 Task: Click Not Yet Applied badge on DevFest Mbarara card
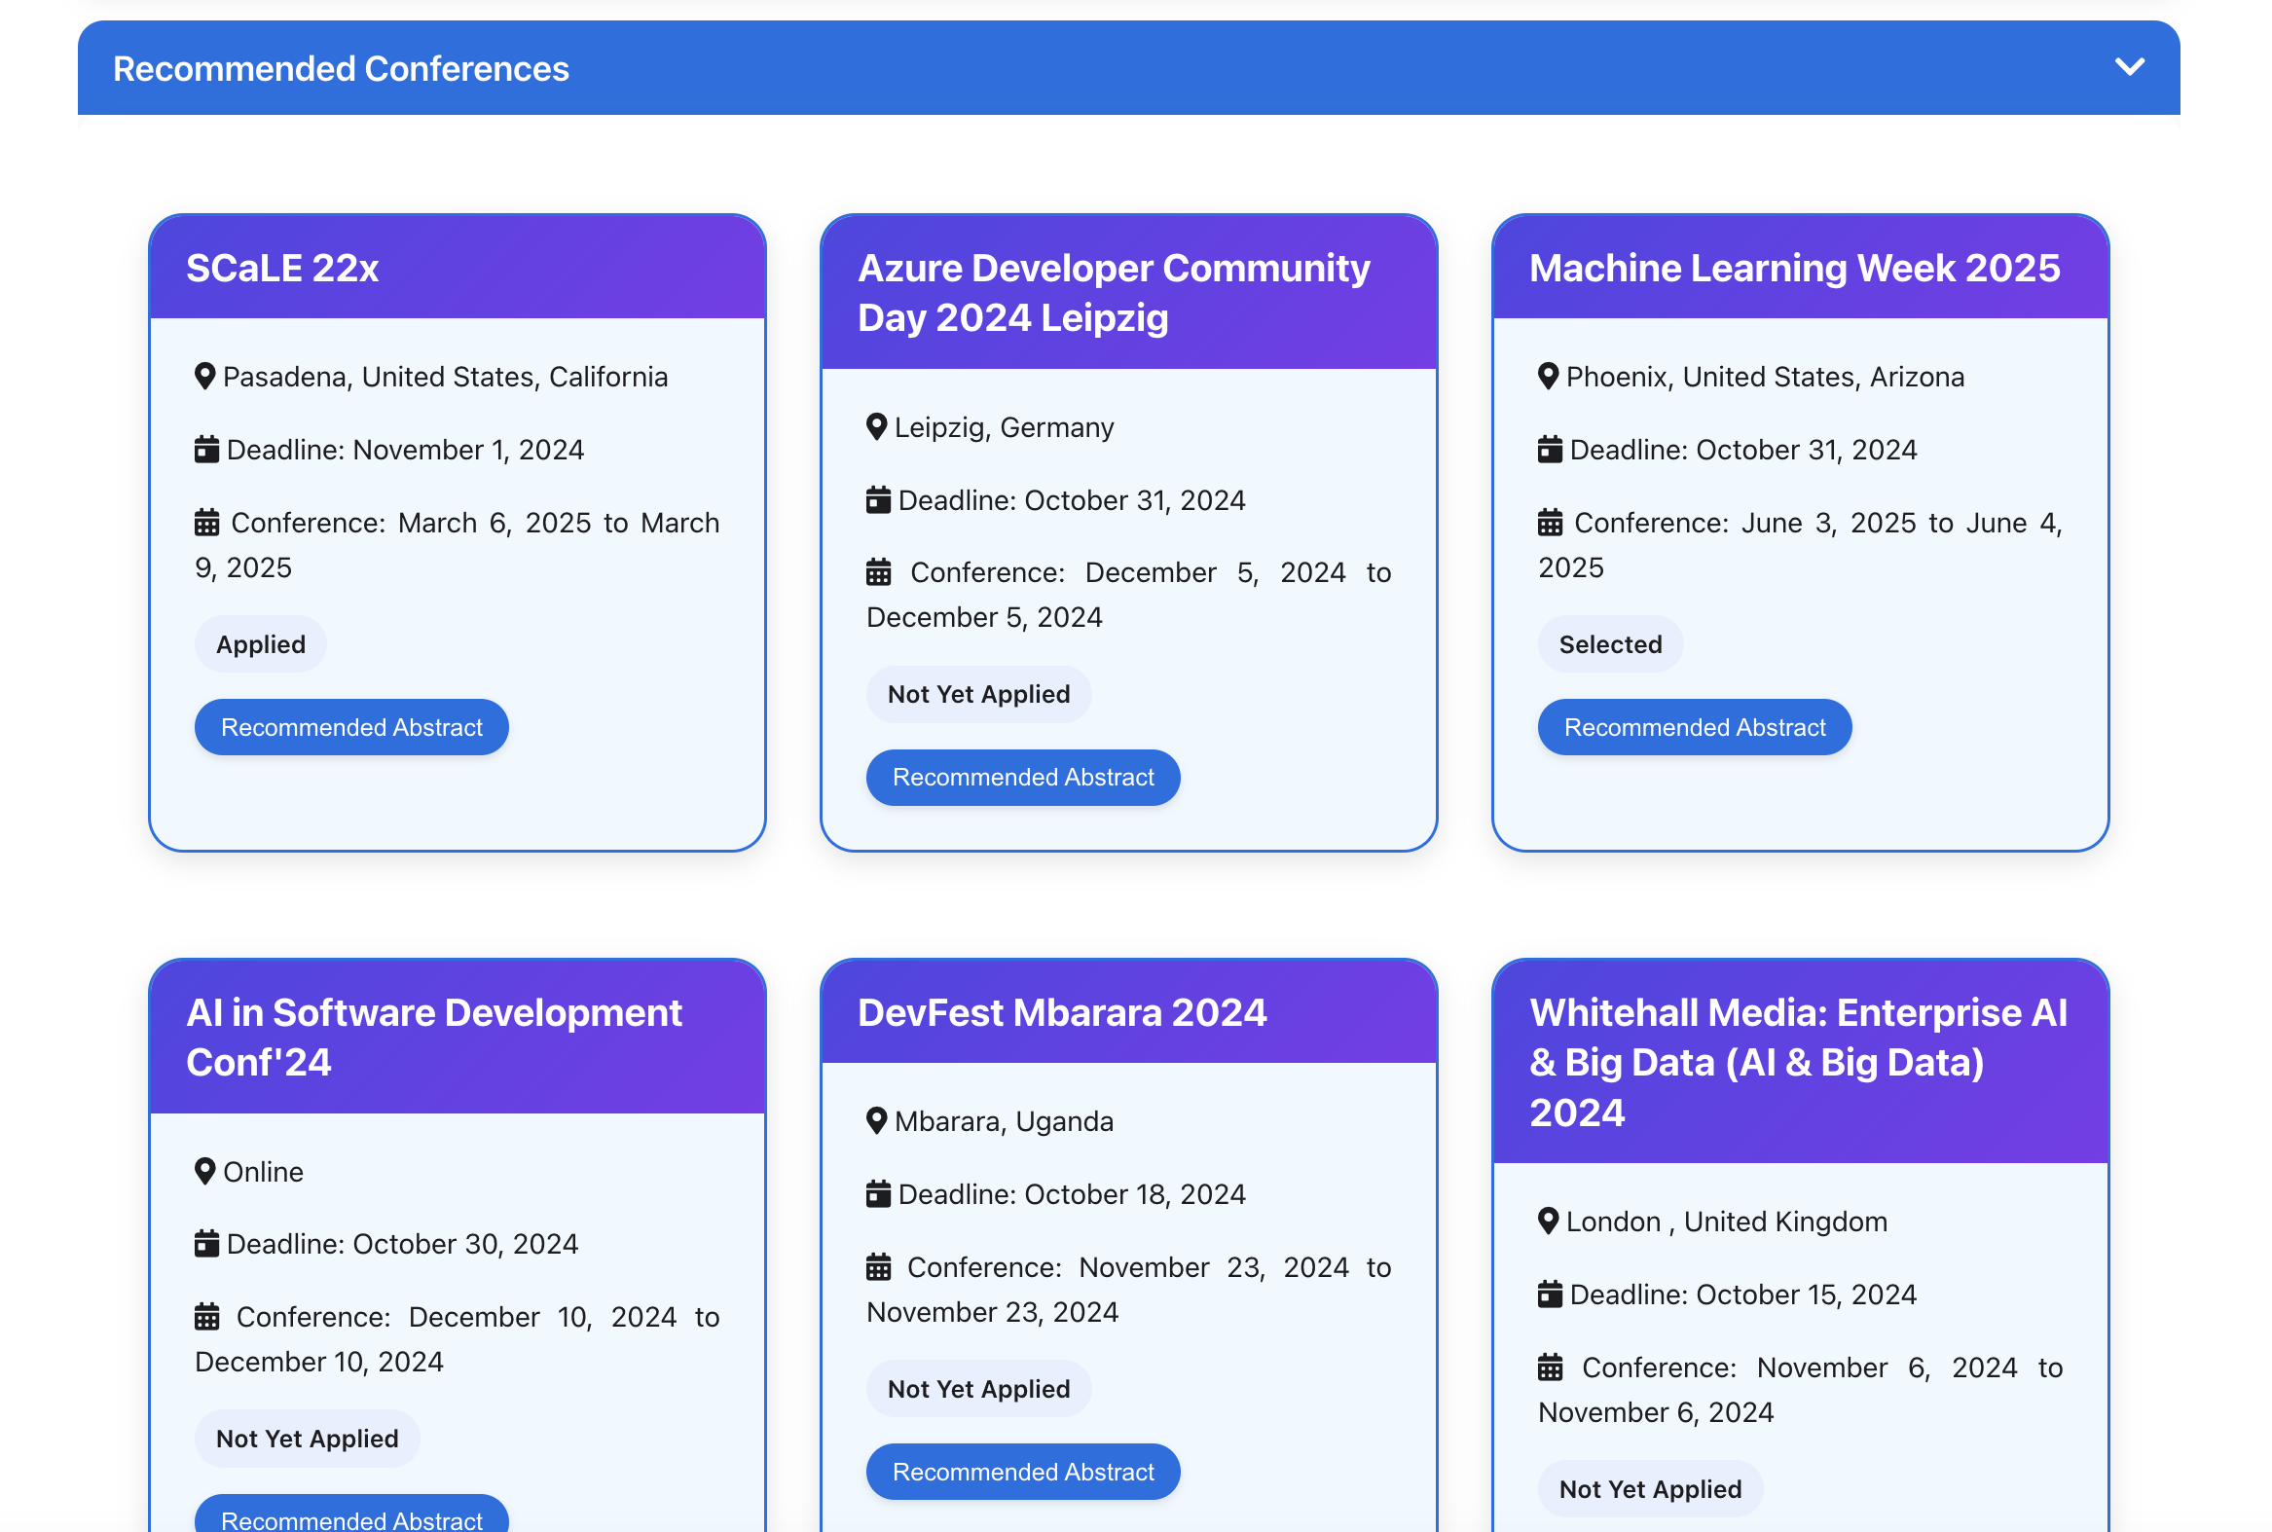click(x=979, y=1388)
